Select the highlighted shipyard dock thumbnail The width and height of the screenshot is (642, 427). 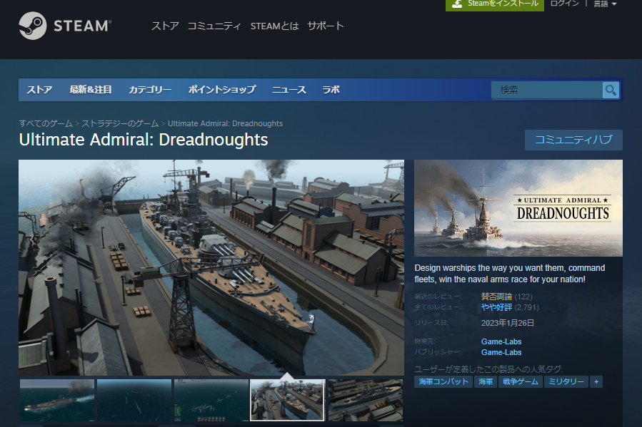coord(287,400)
